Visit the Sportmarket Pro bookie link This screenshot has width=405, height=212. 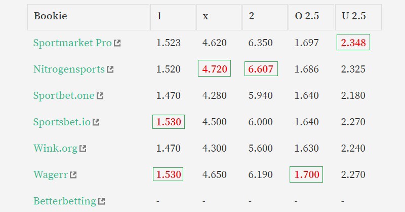72,43
